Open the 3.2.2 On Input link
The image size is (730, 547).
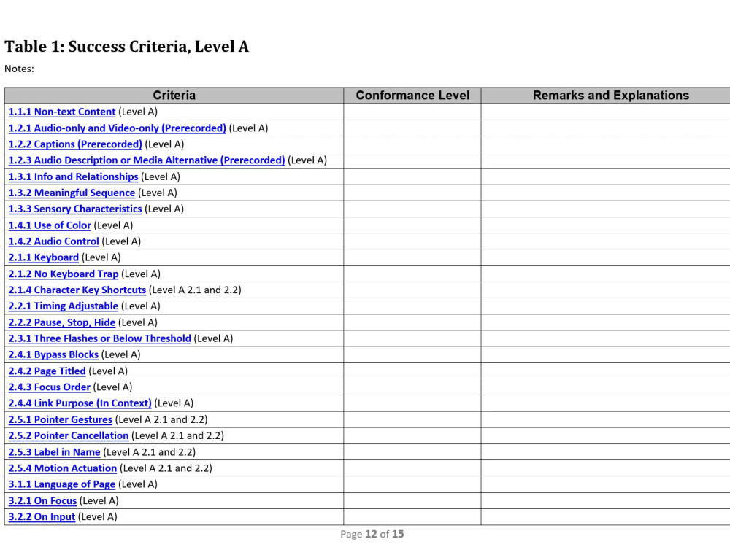point(42,517)
